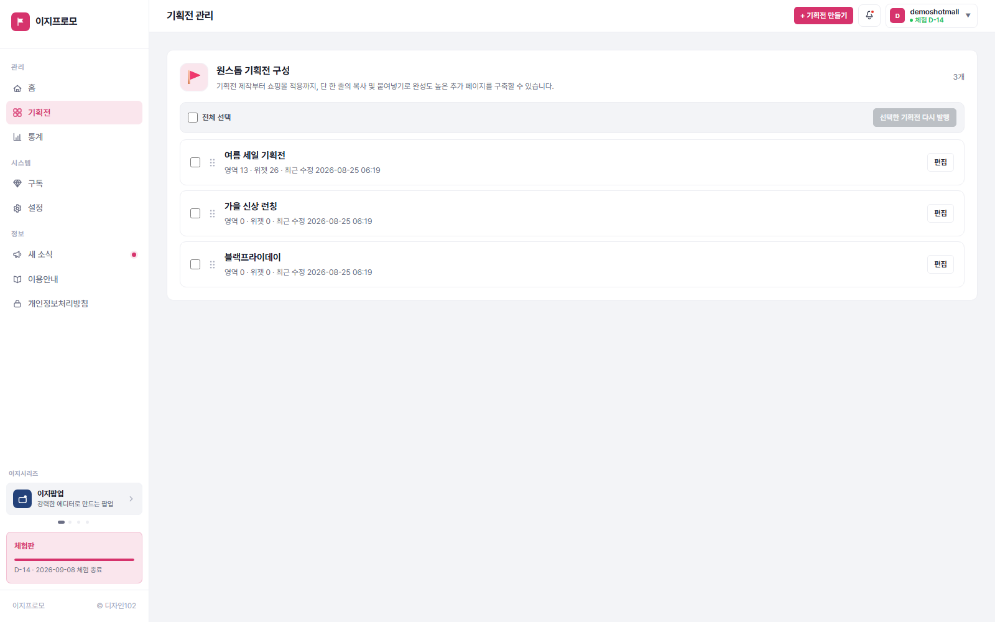Click the 이지팝업 app icon in sidebar
The image size is (995, 622).
(x=22, y=499)
